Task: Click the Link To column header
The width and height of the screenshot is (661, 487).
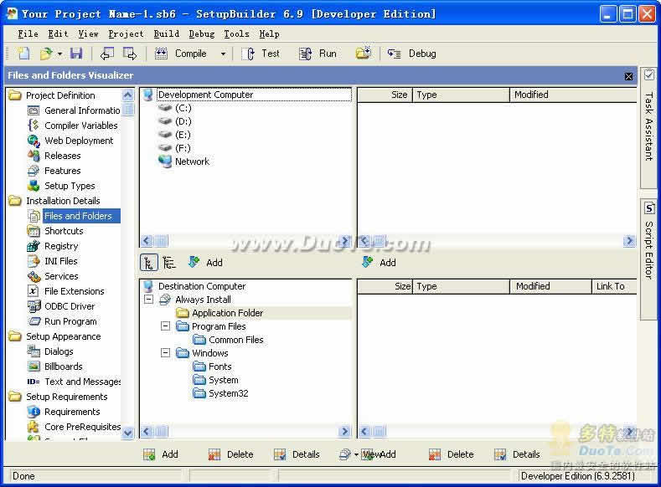Action: [614, 286]
